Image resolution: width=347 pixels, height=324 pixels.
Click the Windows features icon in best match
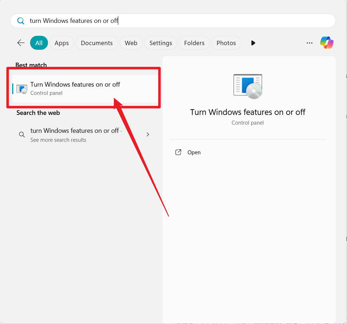click(22, 89)
